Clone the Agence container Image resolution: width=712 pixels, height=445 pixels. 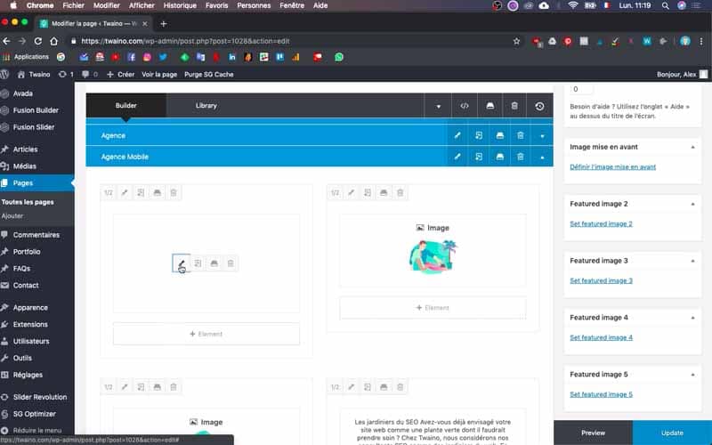(479, 135)
